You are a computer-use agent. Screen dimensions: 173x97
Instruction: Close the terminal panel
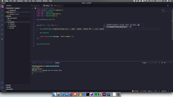[x=171, y=63]
